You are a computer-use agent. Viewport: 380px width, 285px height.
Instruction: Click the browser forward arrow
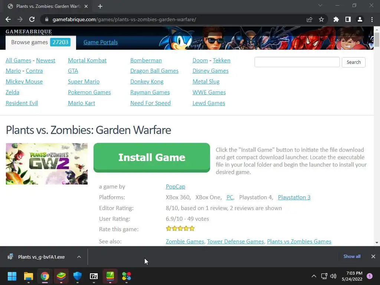(20, 19)
